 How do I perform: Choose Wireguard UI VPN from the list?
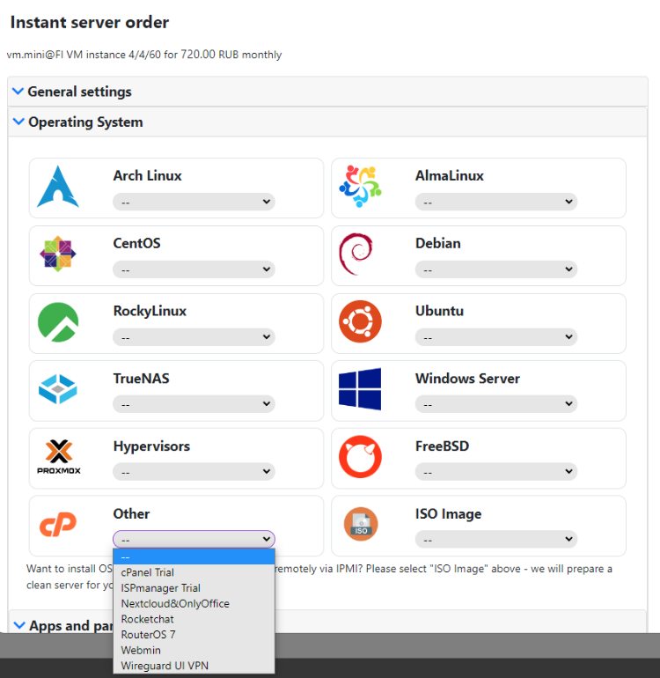click(194, 666)
